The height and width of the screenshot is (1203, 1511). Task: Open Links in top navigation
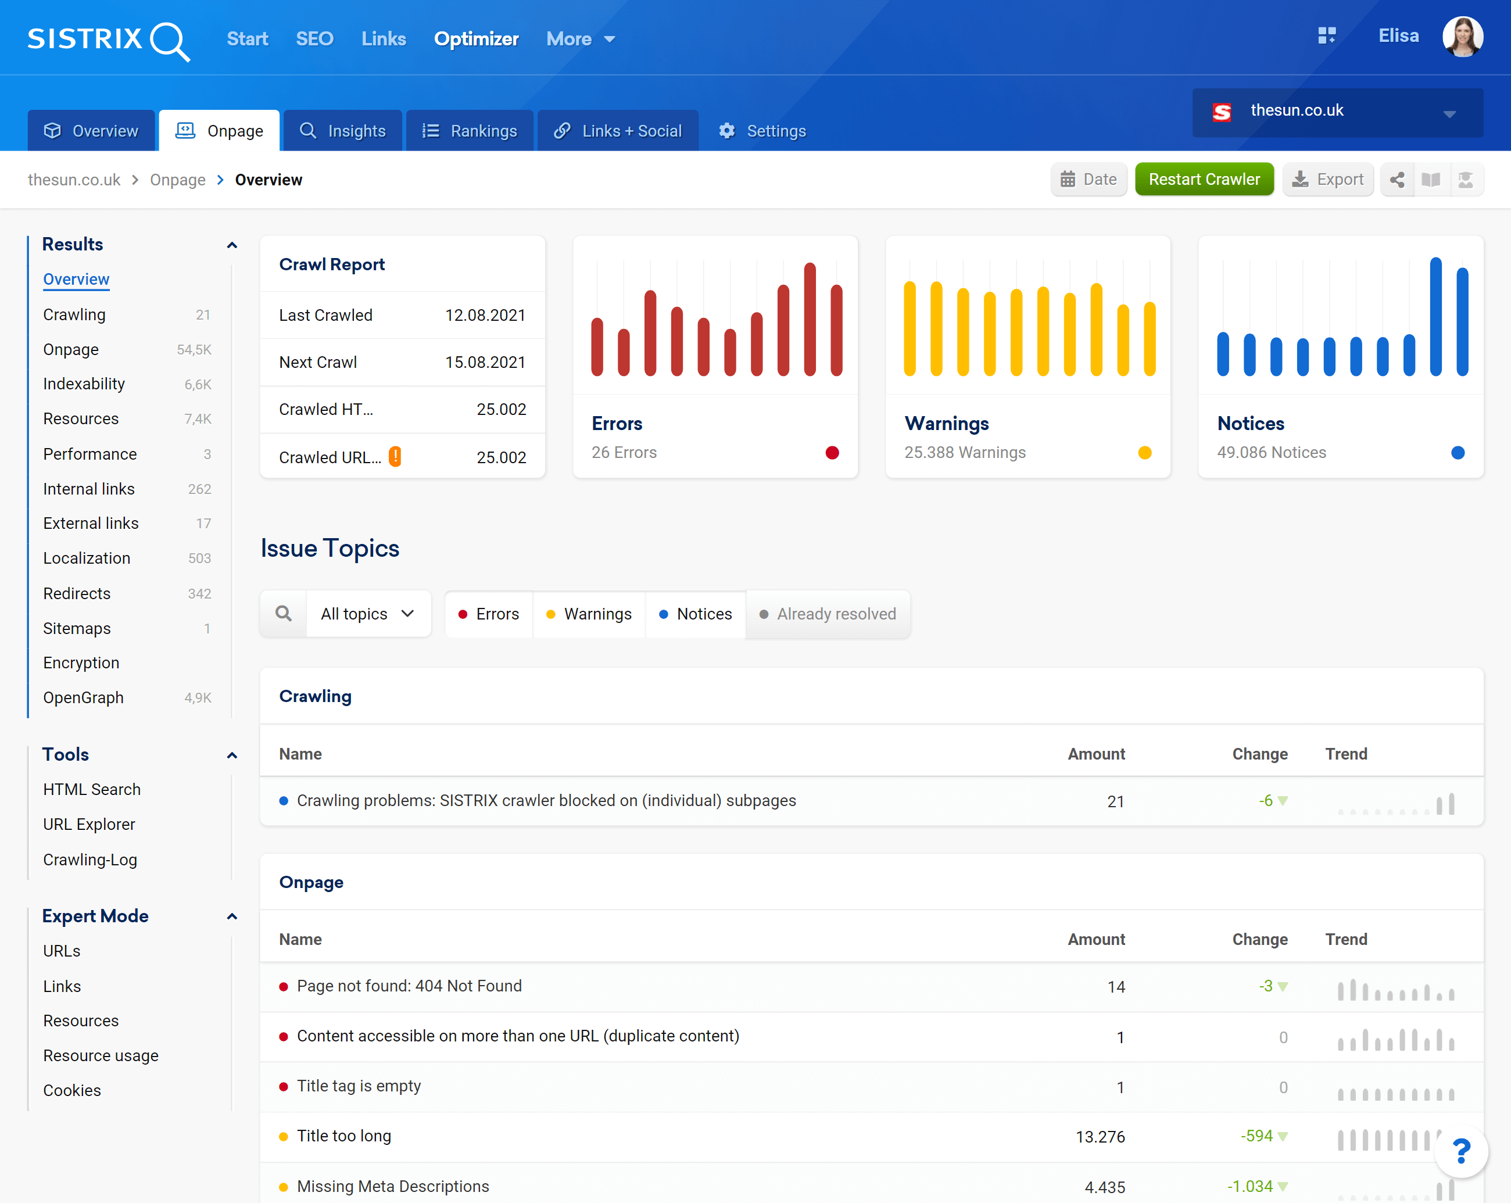click(x=384, y=40)
